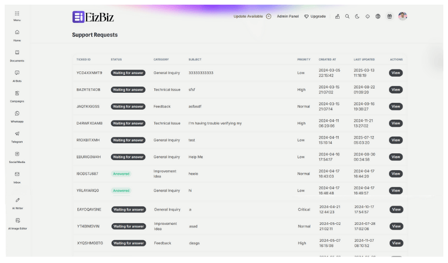View ticket YRLAYARIQ0
The width and height of the screenshot is (448, 263).
[x=396, y=191]
